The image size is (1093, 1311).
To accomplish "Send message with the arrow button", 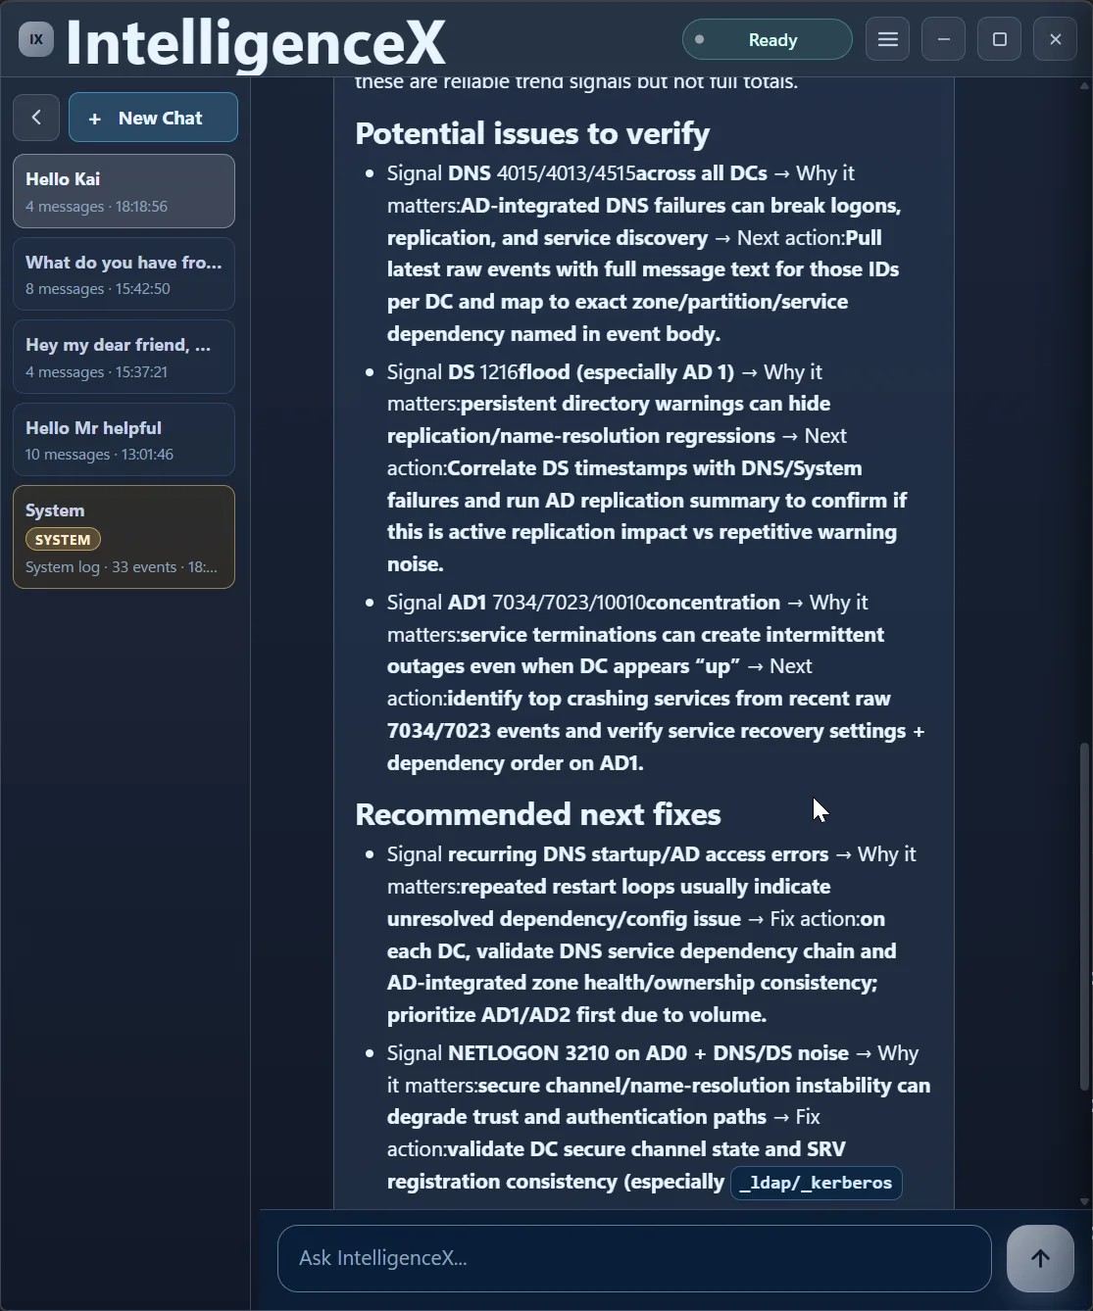I will 1040,1258.
